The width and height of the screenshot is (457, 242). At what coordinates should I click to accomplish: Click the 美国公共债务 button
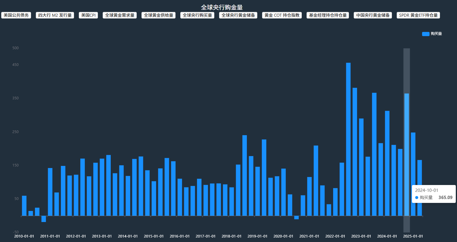(x=16, y=15)
